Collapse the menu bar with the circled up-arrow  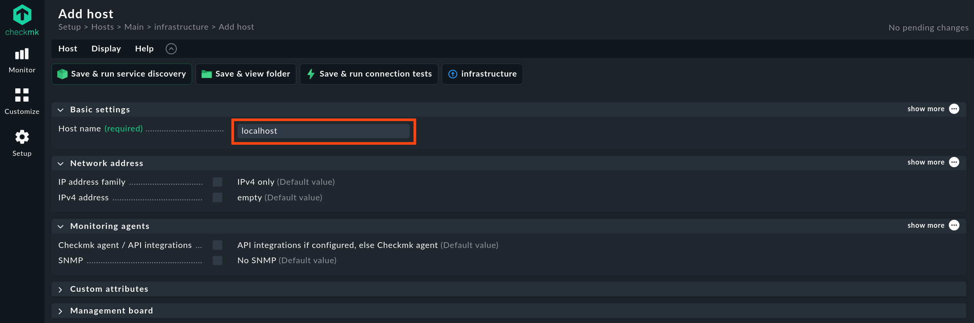pyautogui.click(x=171, y=49)
